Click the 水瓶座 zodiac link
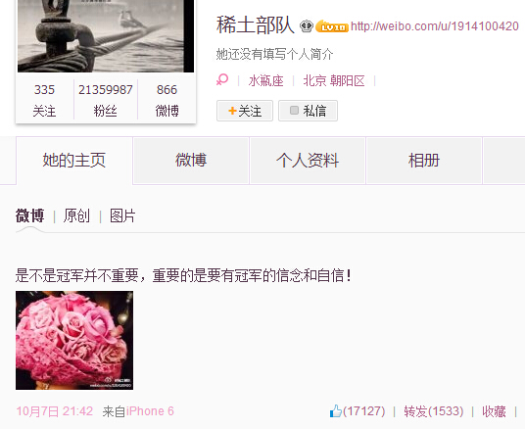 coord(265,80)
